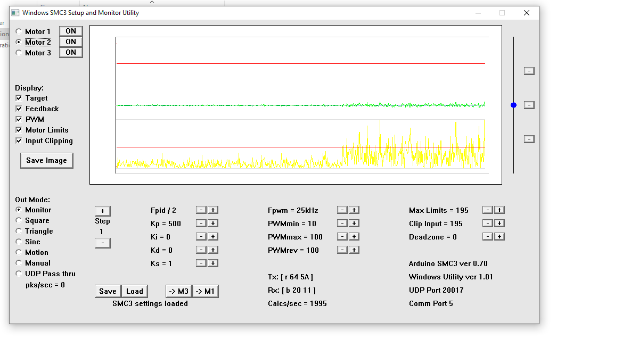Click the monitor graph plot area
Screen dimensions: 639x364
click(x=296, y=105)
